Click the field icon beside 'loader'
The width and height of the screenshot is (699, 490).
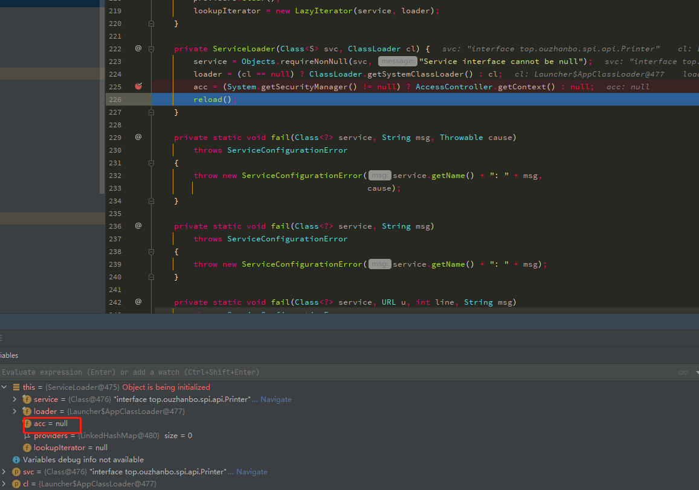click(x=27, y=411)
